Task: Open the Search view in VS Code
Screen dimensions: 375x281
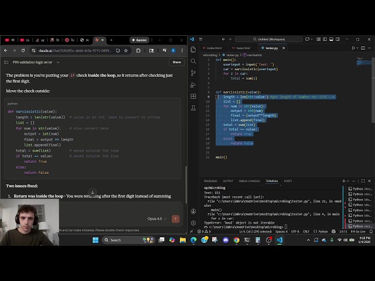Action: 193,61
